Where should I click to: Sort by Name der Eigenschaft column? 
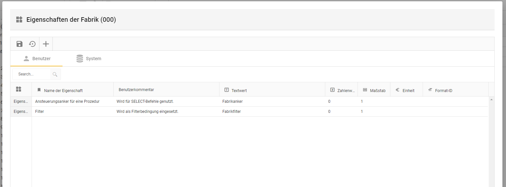pos(63,91)
